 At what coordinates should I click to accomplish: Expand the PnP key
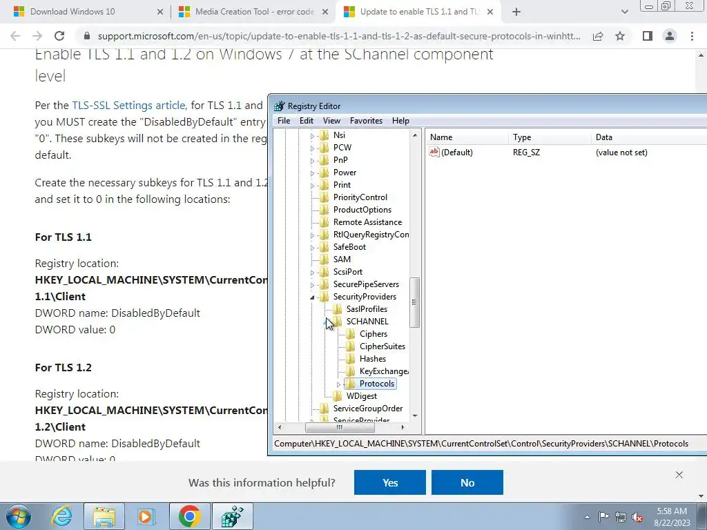(312, 160)
